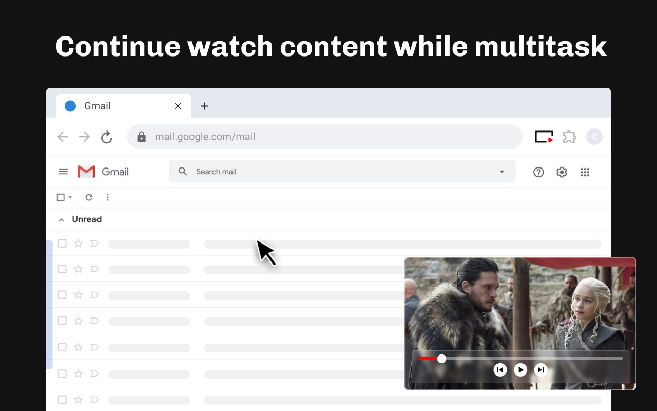Star the second unread email
The height and width of the screenshot is (411, 657).
(x=78, y=269)
